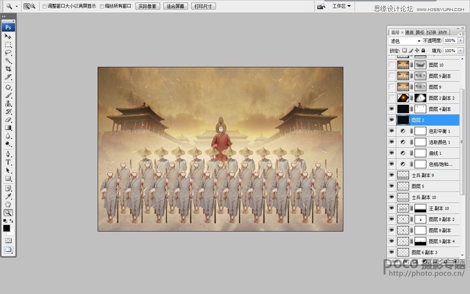Enable lock position
The image size is (470, 294).
pyautogui.click(x=417, y=50)
